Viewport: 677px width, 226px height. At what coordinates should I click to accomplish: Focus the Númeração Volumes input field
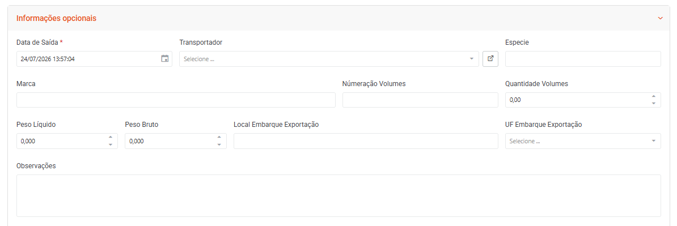point(420,100)
